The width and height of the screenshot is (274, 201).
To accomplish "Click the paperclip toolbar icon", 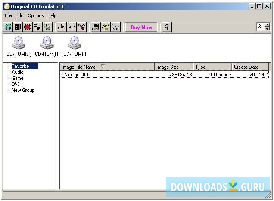I will tap(37, 27).
